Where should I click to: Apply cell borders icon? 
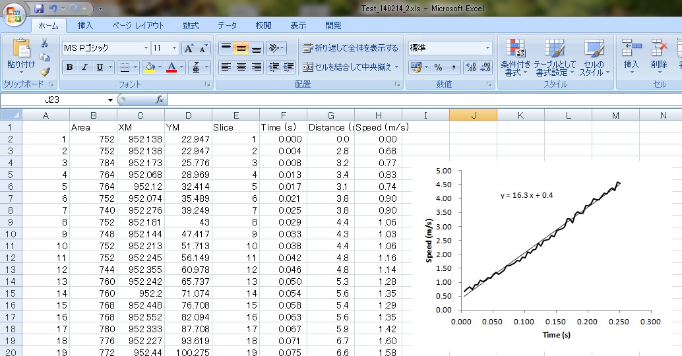pos(125,67)
